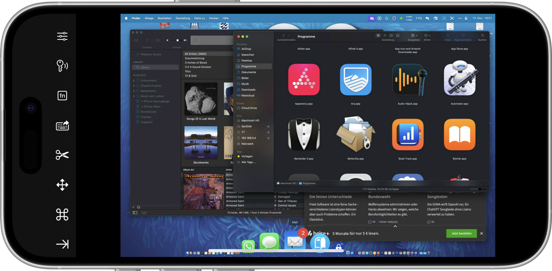Click the scissors icon in left toolbar

click(x=62, y=155)
